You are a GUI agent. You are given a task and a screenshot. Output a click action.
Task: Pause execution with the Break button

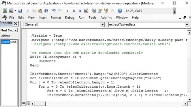74,11
